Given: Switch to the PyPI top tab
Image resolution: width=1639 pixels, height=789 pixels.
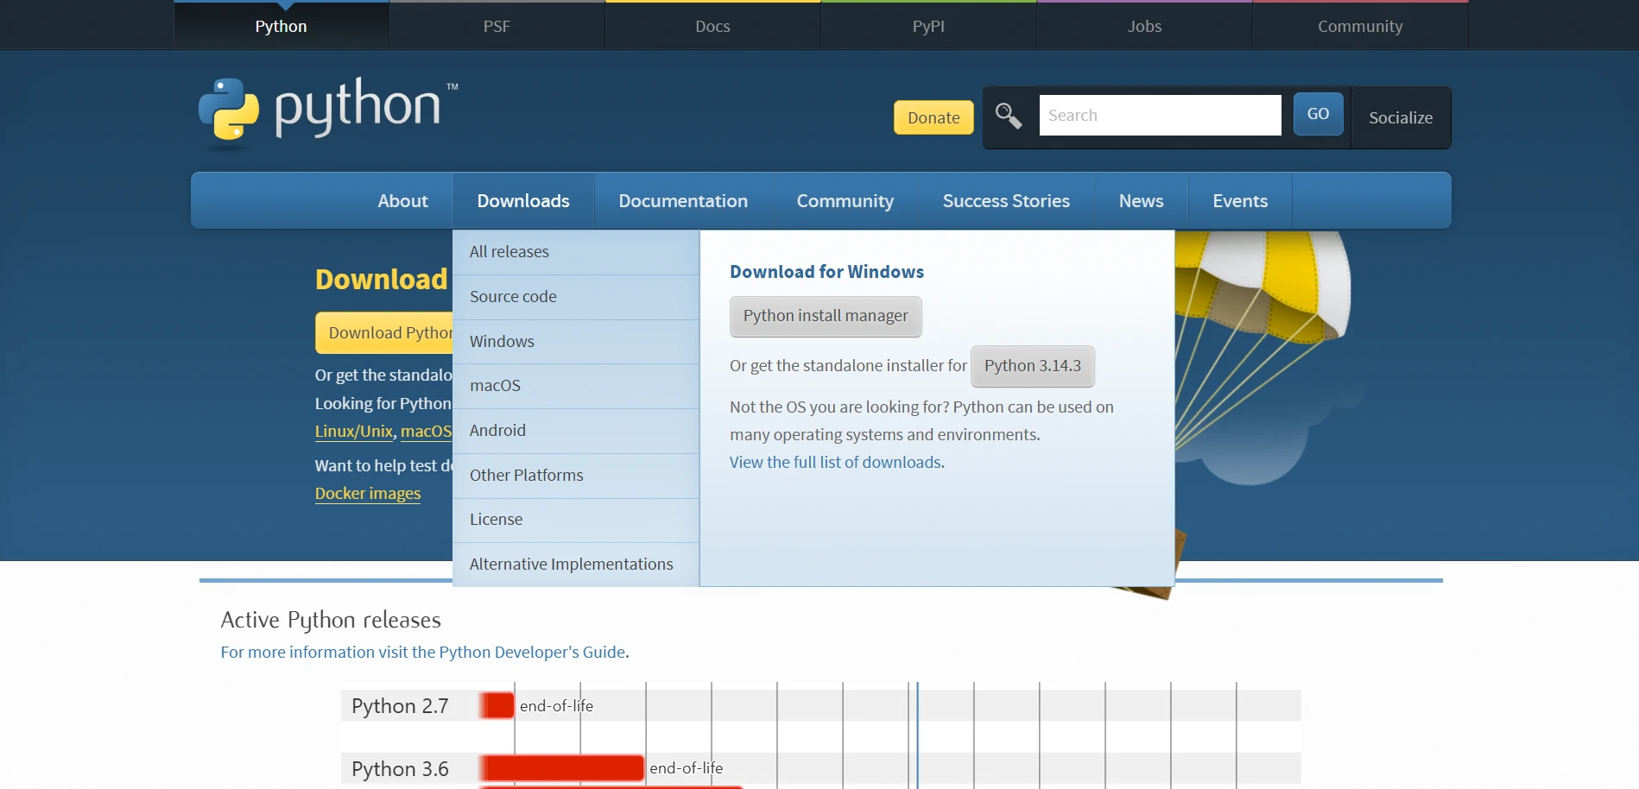Looking at the screenshot, I should coord(928,26).
